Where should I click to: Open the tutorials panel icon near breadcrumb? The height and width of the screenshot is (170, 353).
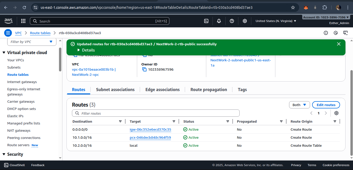(345, 33)
